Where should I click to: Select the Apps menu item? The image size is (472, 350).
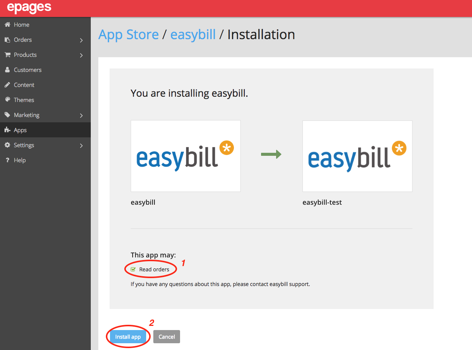pyautogui.click(x=45, y=130)
